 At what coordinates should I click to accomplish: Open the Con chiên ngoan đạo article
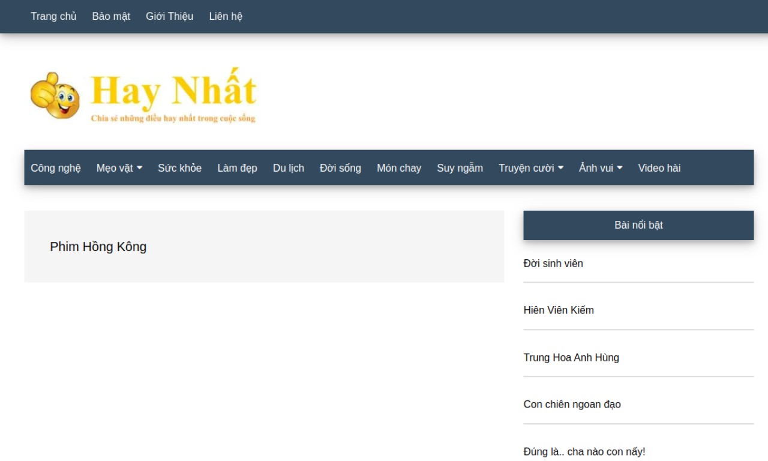(572, 405)
